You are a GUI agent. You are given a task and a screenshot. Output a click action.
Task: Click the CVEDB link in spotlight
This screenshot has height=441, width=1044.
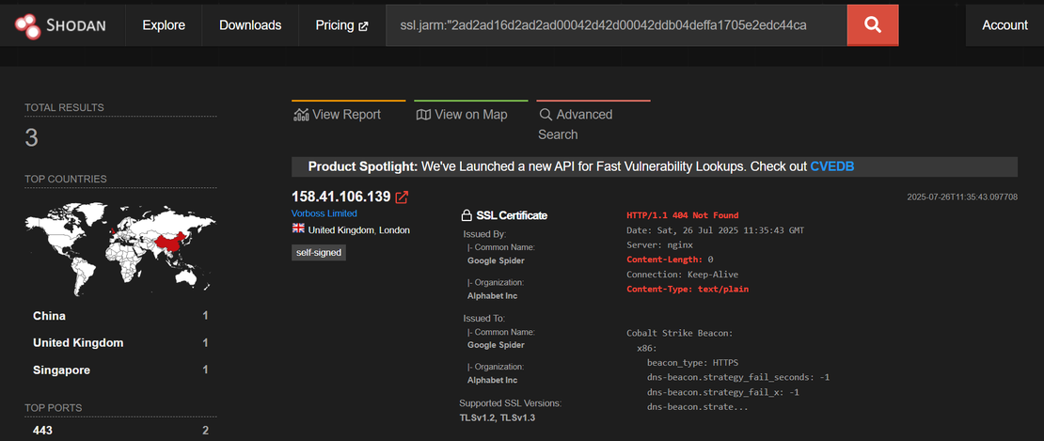tap(831, 166)
